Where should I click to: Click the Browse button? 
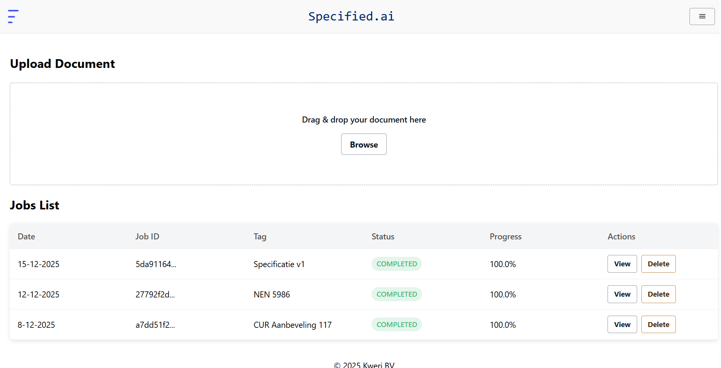coord(364,145)
